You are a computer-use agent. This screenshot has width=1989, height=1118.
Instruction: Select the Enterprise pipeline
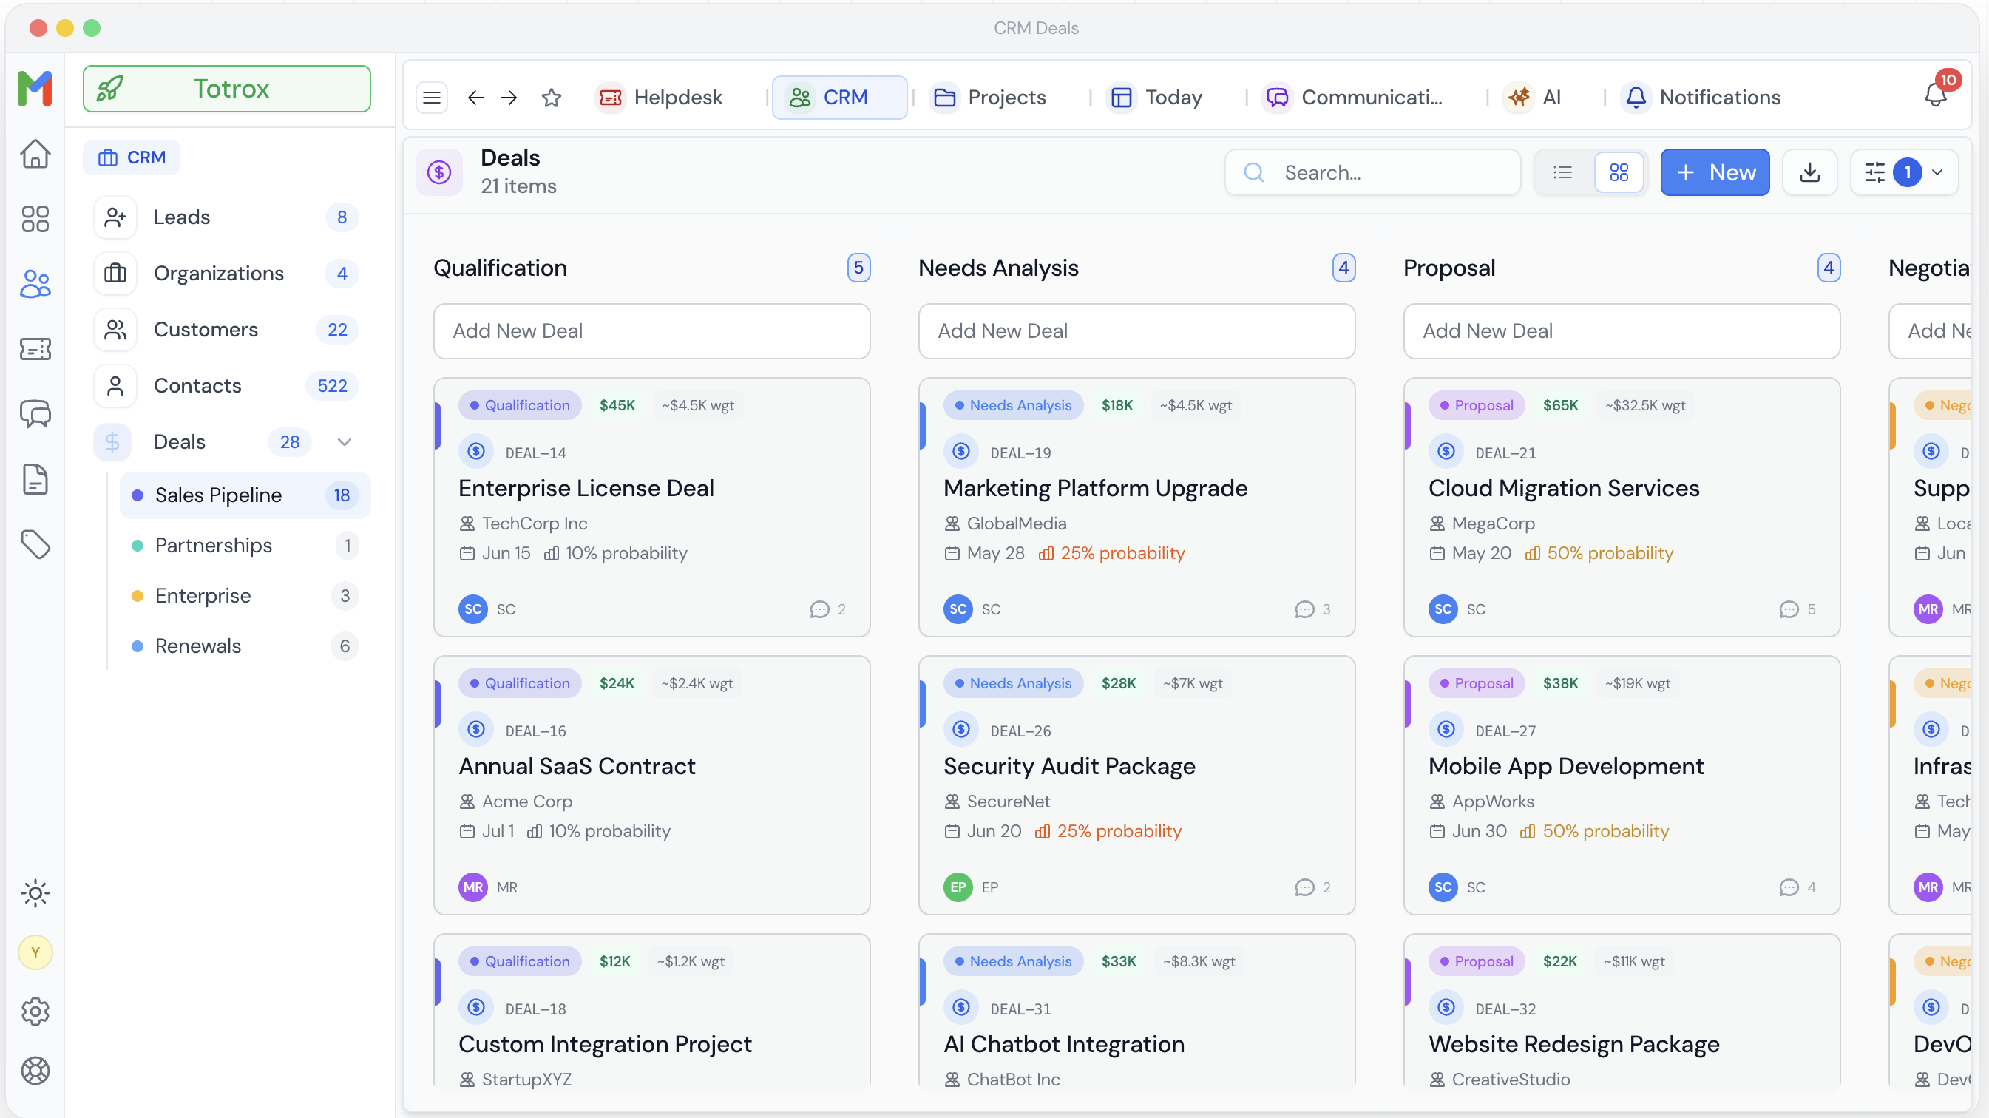point(245,596)
